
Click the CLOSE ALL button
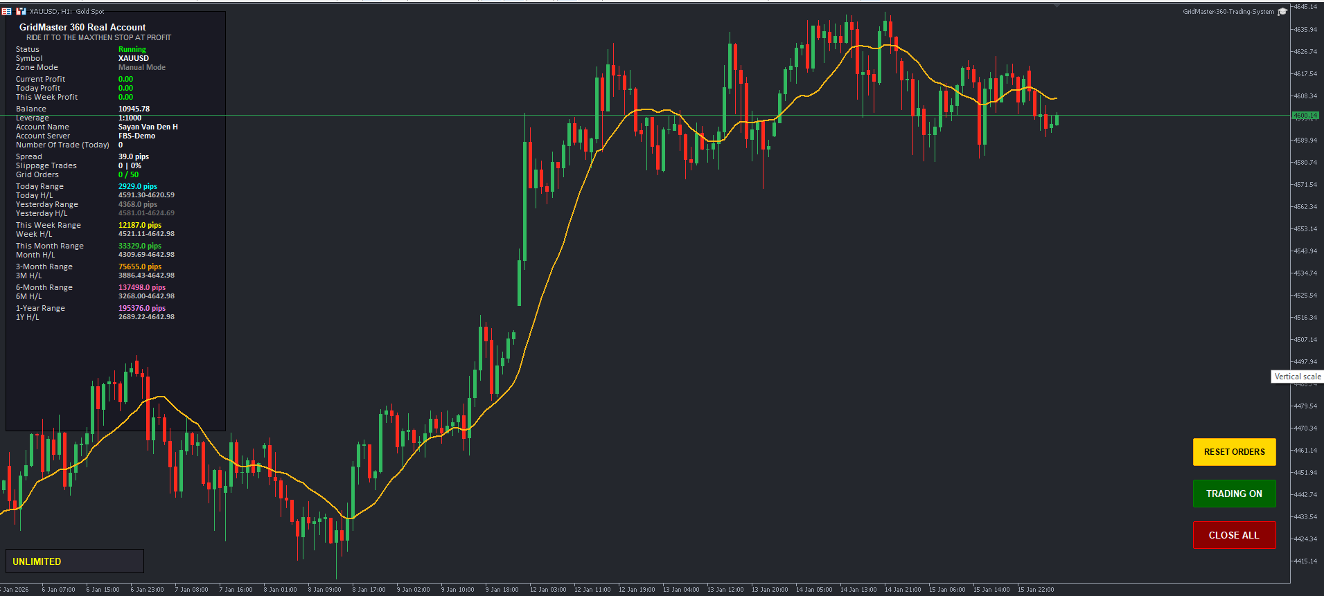pyautogui.click(x=1234, y=535)
